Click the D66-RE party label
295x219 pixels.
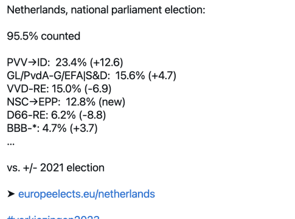point(27,115)
